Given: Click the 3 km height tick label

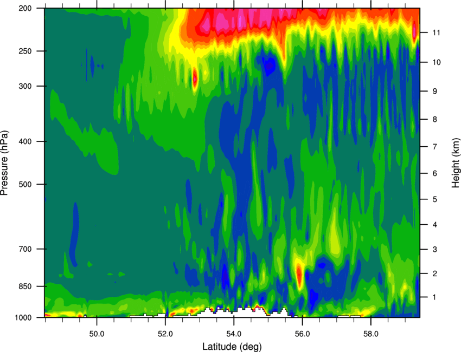Looking at the screenshot, I should (x=434, y=249).
